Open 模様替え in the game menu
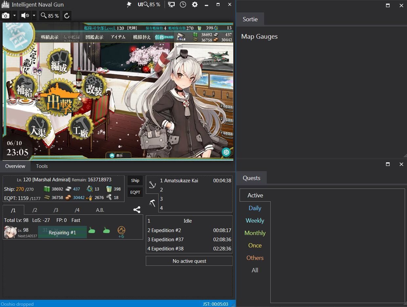 click(x=142, y=37)
